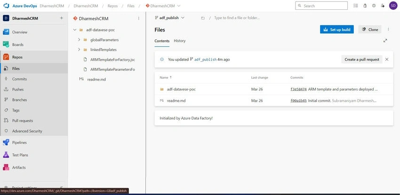Image resolution: width=400 pixels, height=195 pixels.
Task: Click the Commits column header
Action: click(x=296, y=77)
